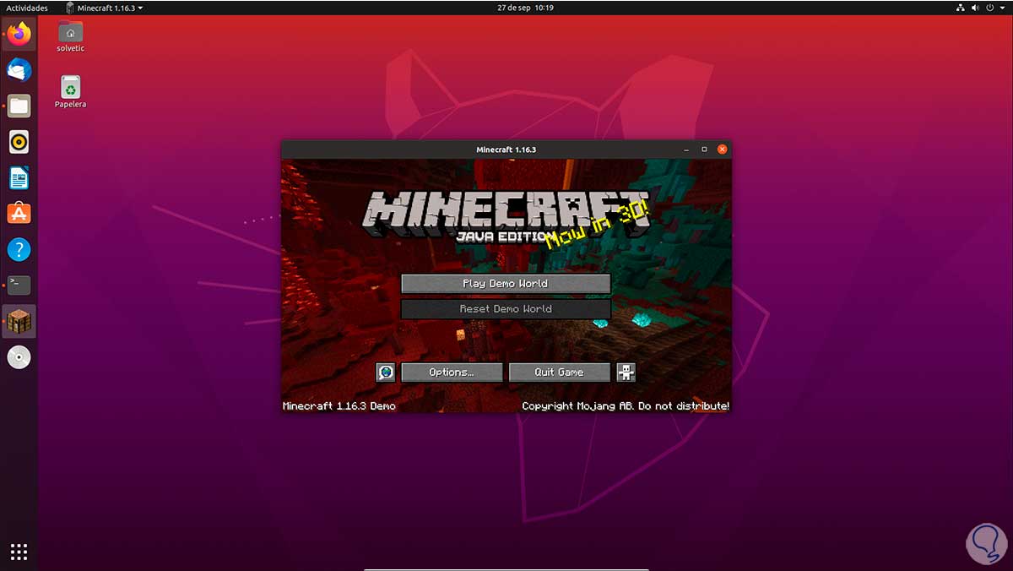Screen dimensions: 1013x571
Task: Click Play Demo World
Action: [x=506, y=283]
